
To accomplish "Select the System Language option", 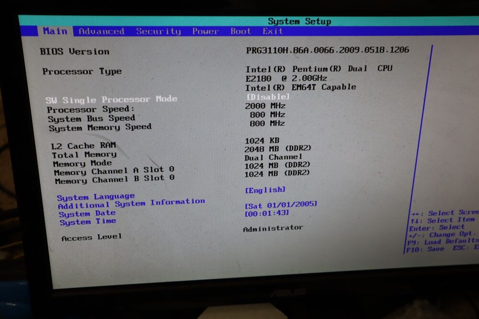I will tap(96, 197).
